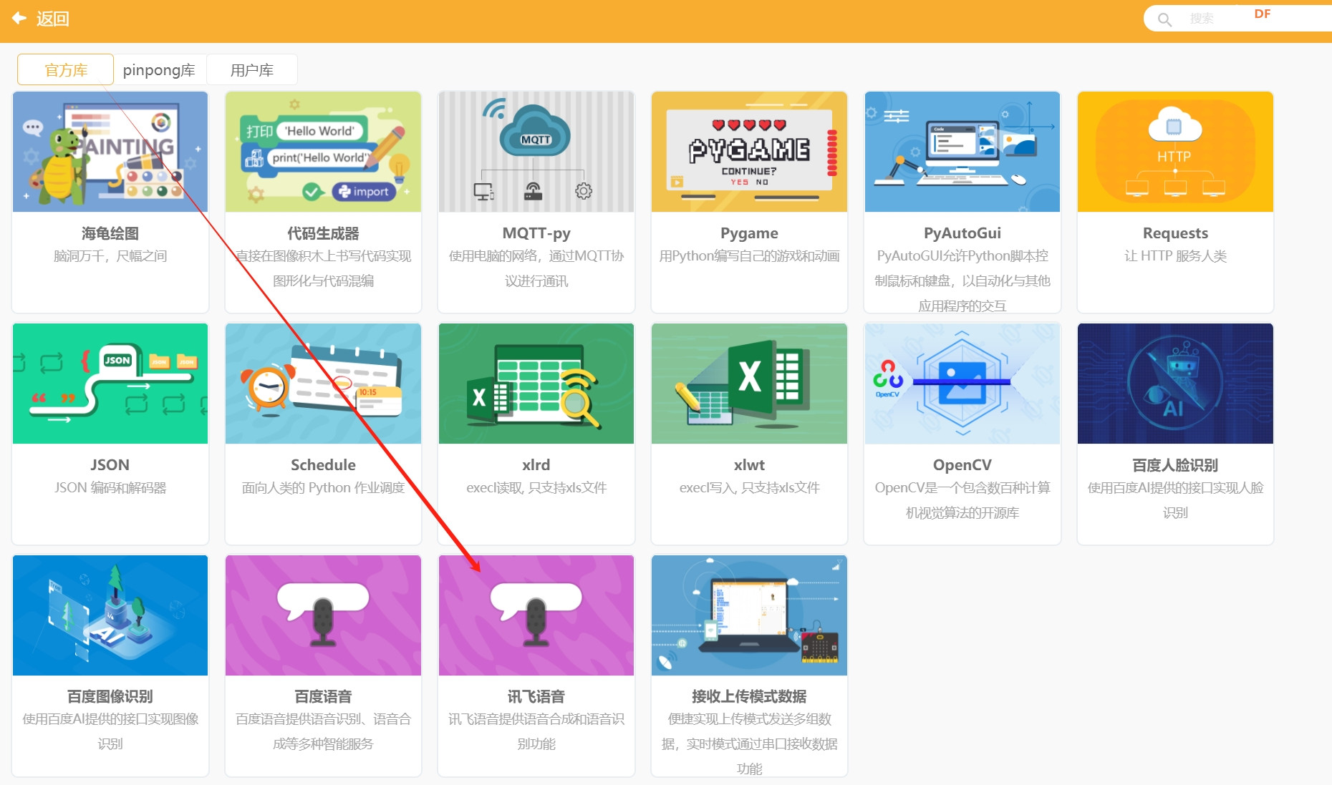Image resolution: width=1332 pixels, height=785 pixels.
Task: Click description JSON 编码和解码器
Action: pos(110,488)
